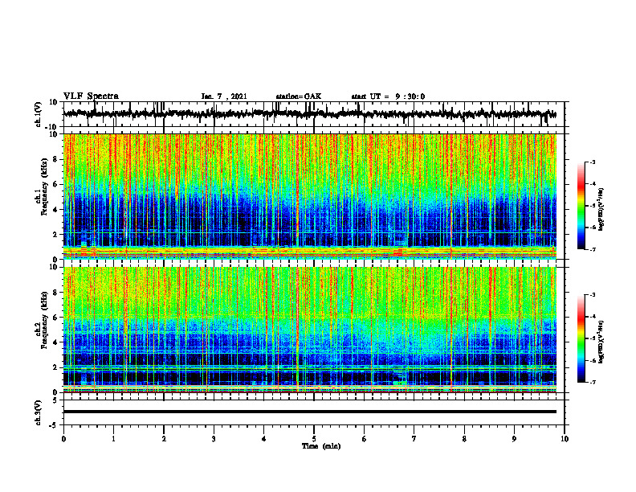636x492 pixels.
Task: Select the ch.2 spectrogram color bar
Action: coord(581,338)
